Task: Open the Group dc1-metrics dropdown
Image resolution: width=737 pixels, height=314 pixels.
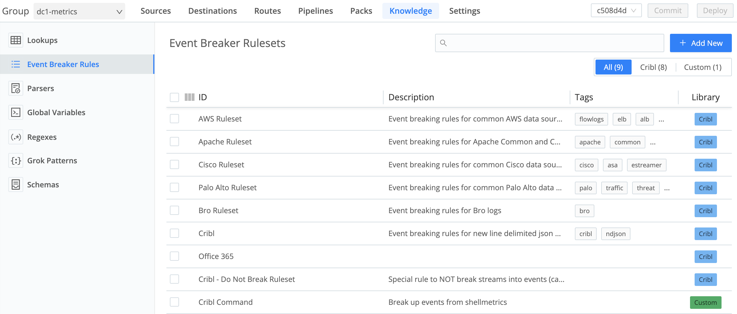Action: point(79,11)
